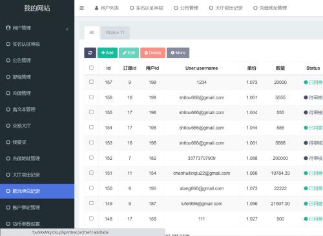Check the checkbox for row Id 154
This screenshot has width=323, height=236.
click(91, 128)
